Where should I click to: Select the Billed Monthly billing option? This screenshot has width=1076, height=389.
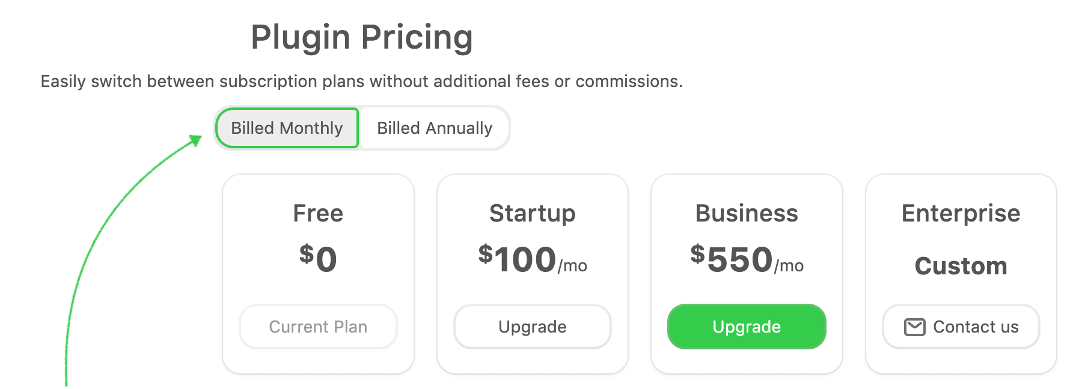(287, 128)
